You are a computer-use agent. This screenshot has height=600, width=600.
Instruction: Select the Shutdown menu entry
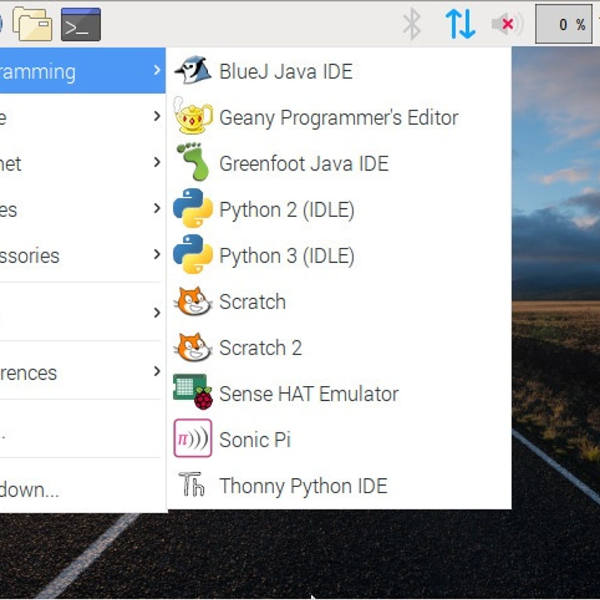pos(30,489)
